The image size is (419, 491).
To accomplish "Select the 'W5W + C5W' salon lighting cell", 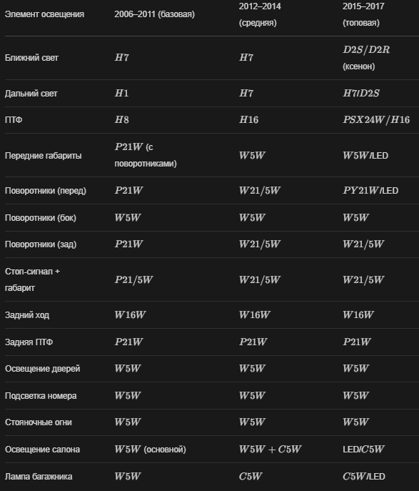I will pyautogui.click(x=270, y=450).
